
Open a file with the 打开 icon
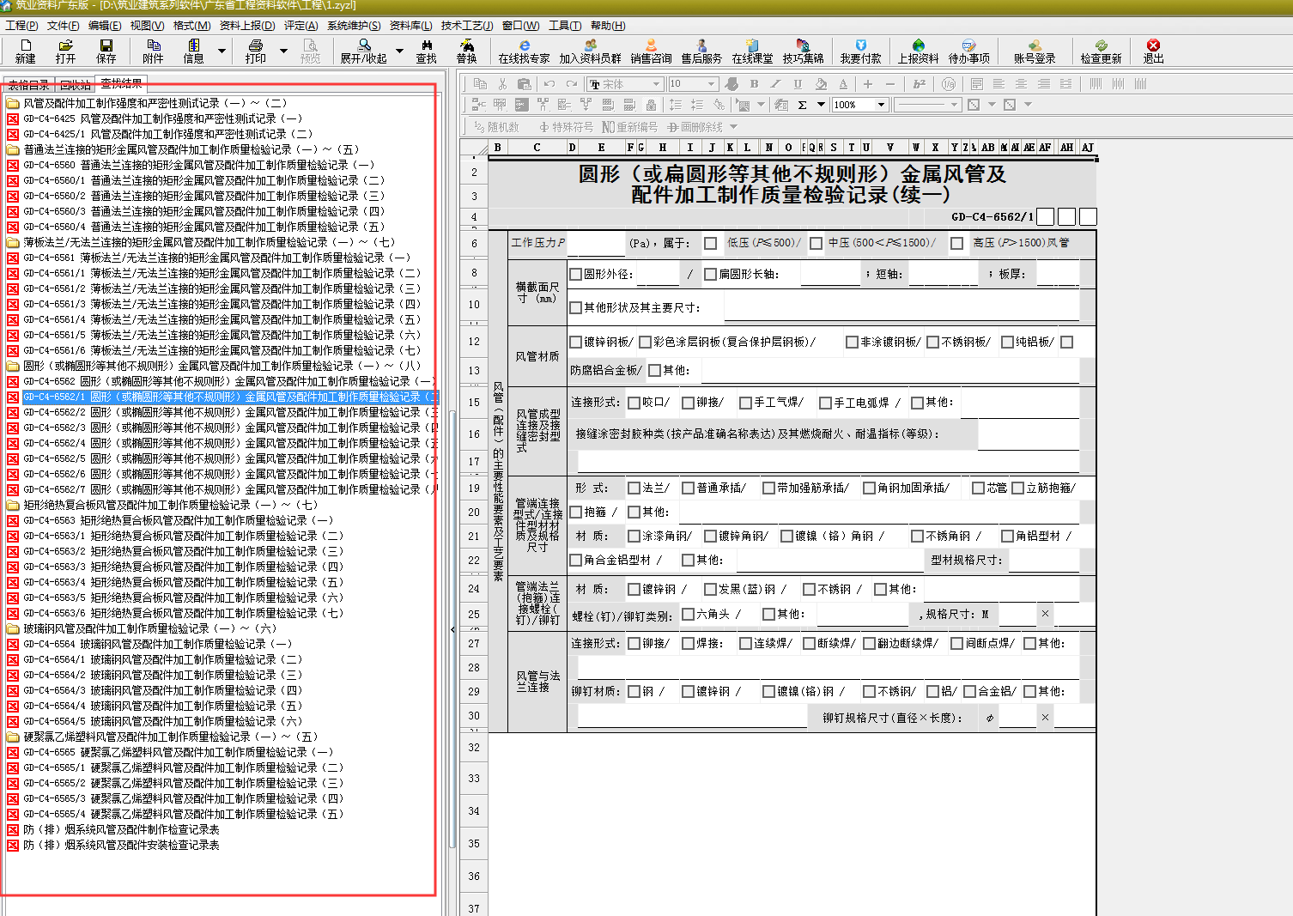tap(65, 51)
